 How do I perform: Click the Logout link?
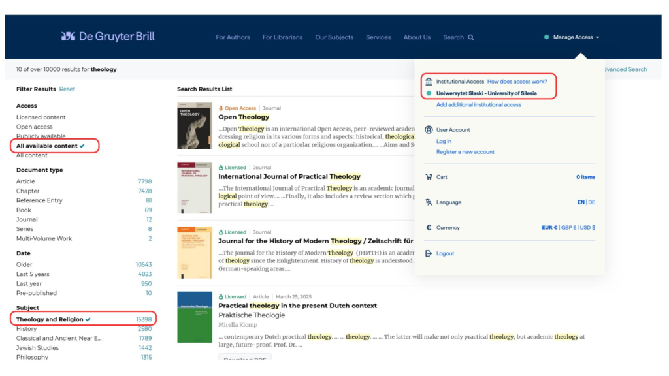pos(445,253)
